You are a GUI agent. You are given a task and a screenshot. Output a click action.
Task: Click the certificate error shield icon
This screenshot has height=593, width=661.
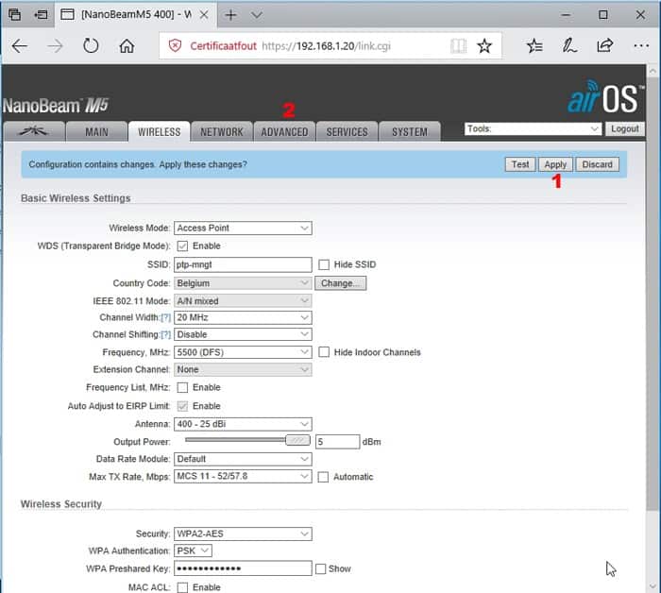pos(175,45)
